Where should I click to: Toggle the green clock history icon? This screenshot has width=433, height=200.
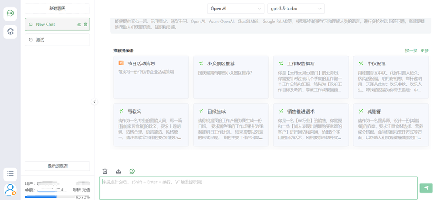[132, 171]
